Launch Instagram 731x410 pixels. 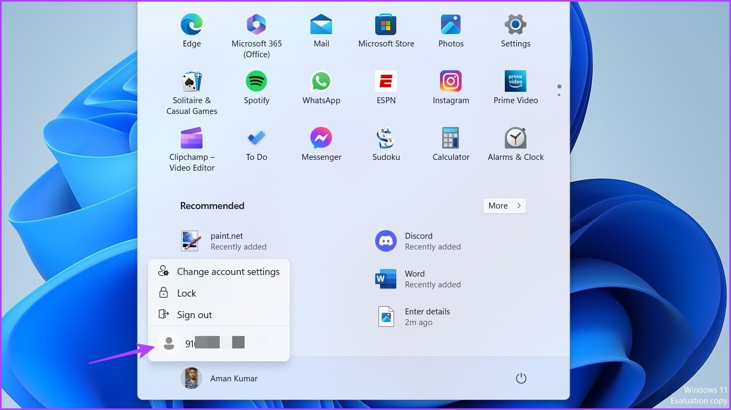coord(451,88)
